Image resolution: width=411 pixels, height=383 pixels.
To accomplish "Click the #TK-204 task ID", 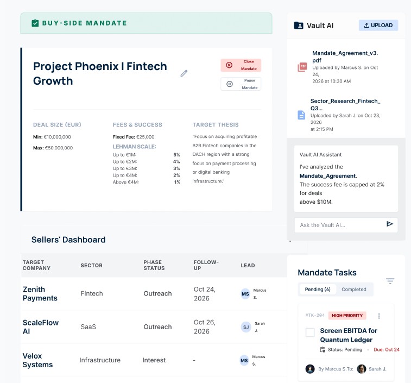I will pyautogui.click(x=315, y=315).
